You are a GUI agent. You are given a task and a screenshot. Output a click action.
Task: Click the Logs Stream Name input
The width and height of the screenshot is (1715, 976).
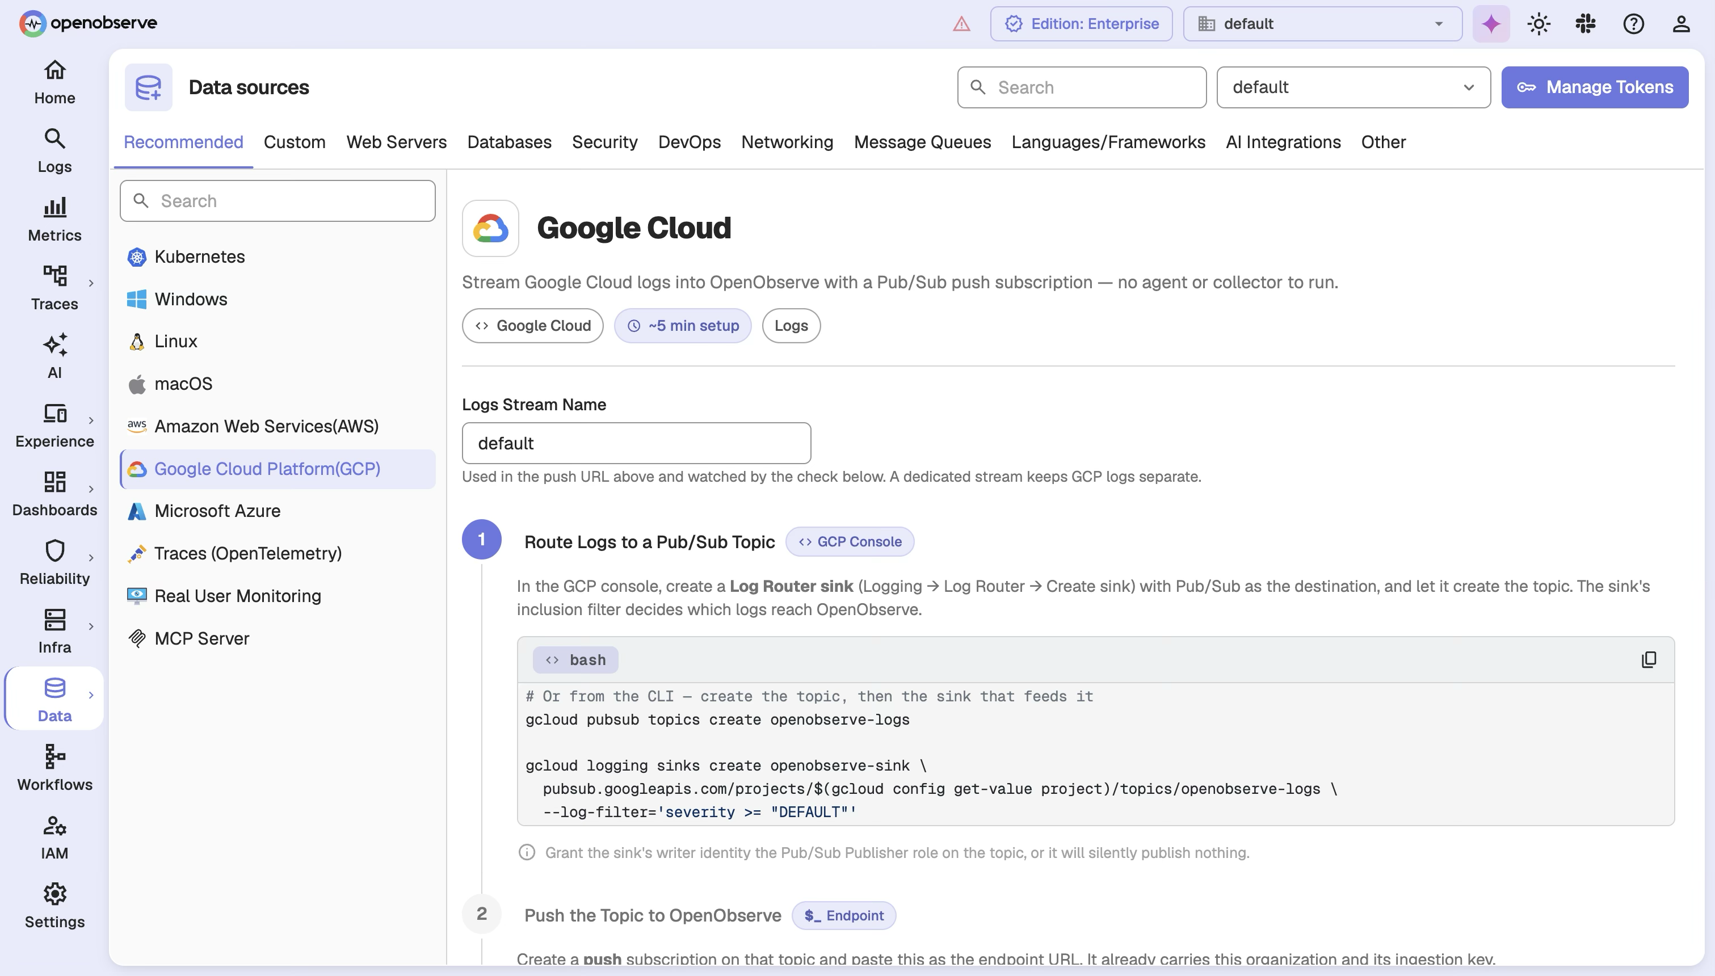[636, 443]
